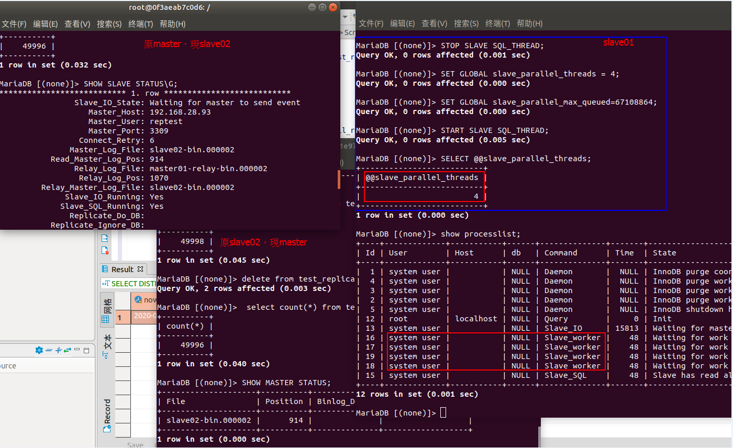Open the toolbar dropdown arrow beside left terminal
The image size is (733, 448).
point(346,17)
